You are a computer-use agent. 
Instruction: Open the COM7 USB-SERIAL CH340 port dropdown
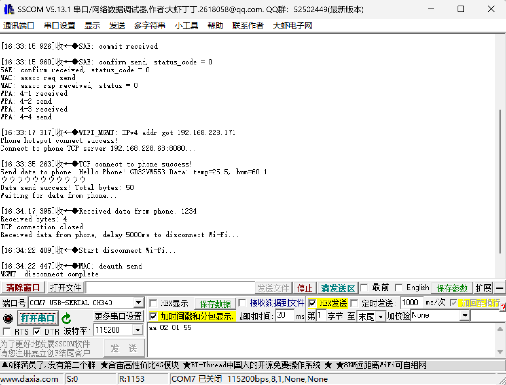click(139, 303)
